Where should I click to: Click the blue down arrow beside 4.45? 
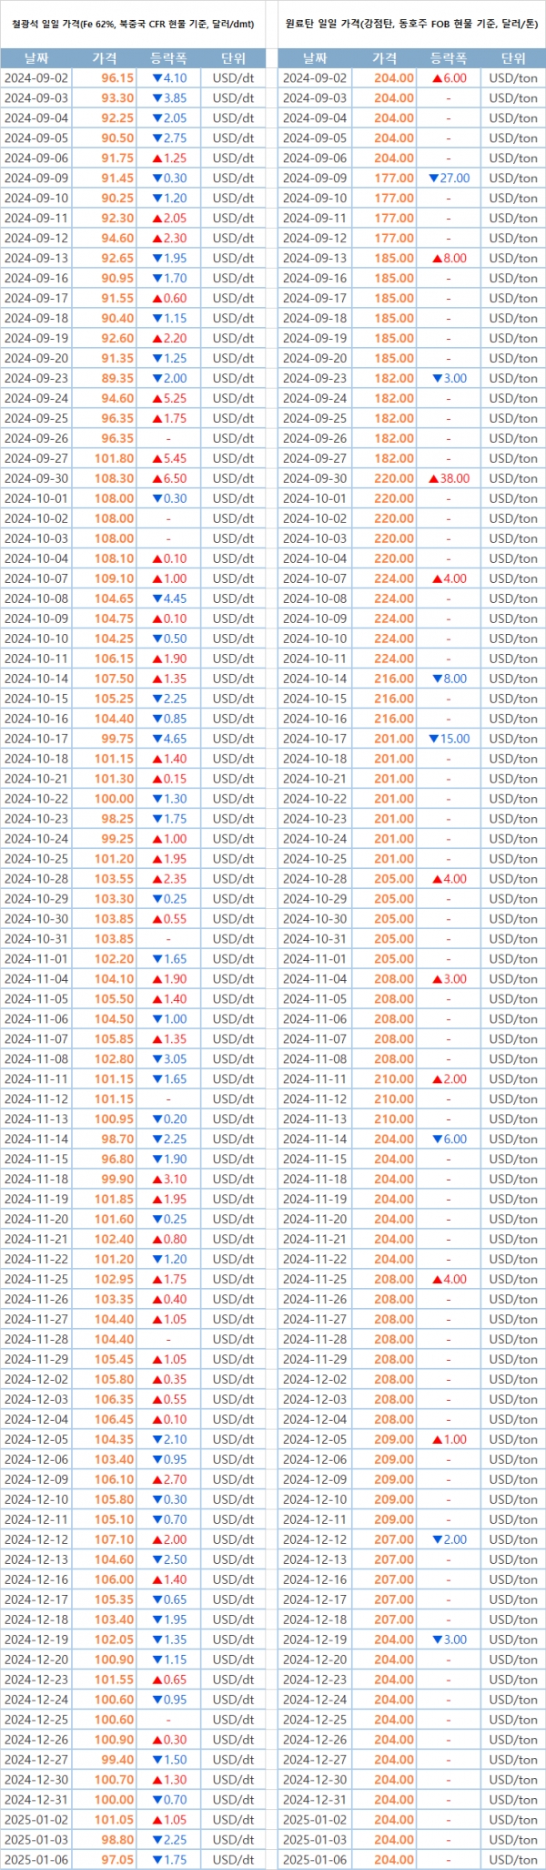pyautogui.click(x=157, y=598)
